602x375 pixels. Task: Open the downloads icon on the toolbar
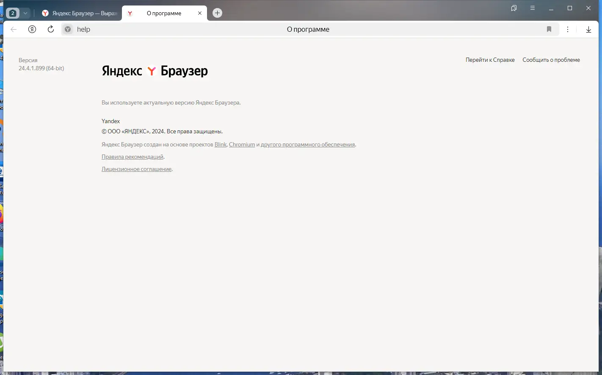(x=588, y=29)
